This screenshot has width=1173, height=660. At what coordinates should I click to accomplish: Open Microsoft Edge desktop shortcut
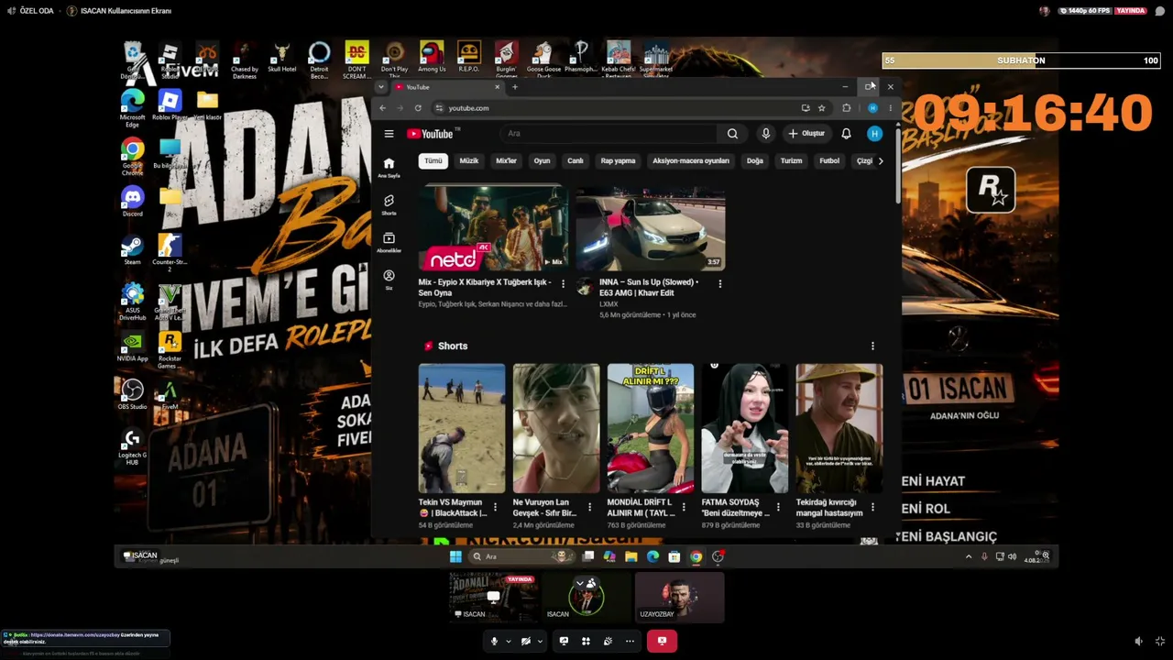point(133,106)
